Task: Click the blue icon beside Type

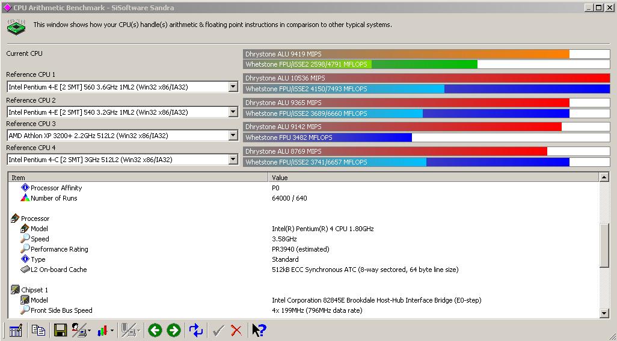Action: [25, 259]
